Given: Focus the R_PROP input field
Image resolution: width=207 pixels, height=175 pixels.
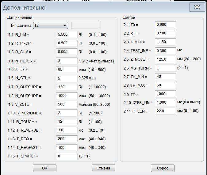Looking at the screenshot, I should pos(67,43).
